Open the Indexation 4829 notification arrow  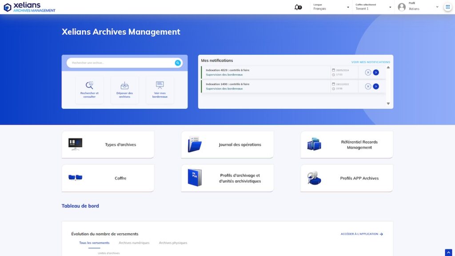click(376, 72)
